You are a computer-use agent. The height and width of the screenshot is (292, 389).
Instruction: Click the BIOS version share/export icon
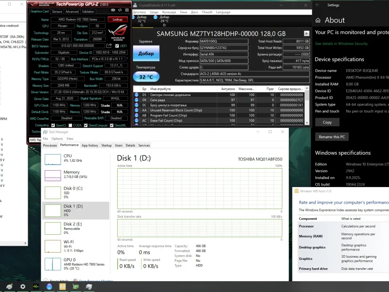point(109,46)
